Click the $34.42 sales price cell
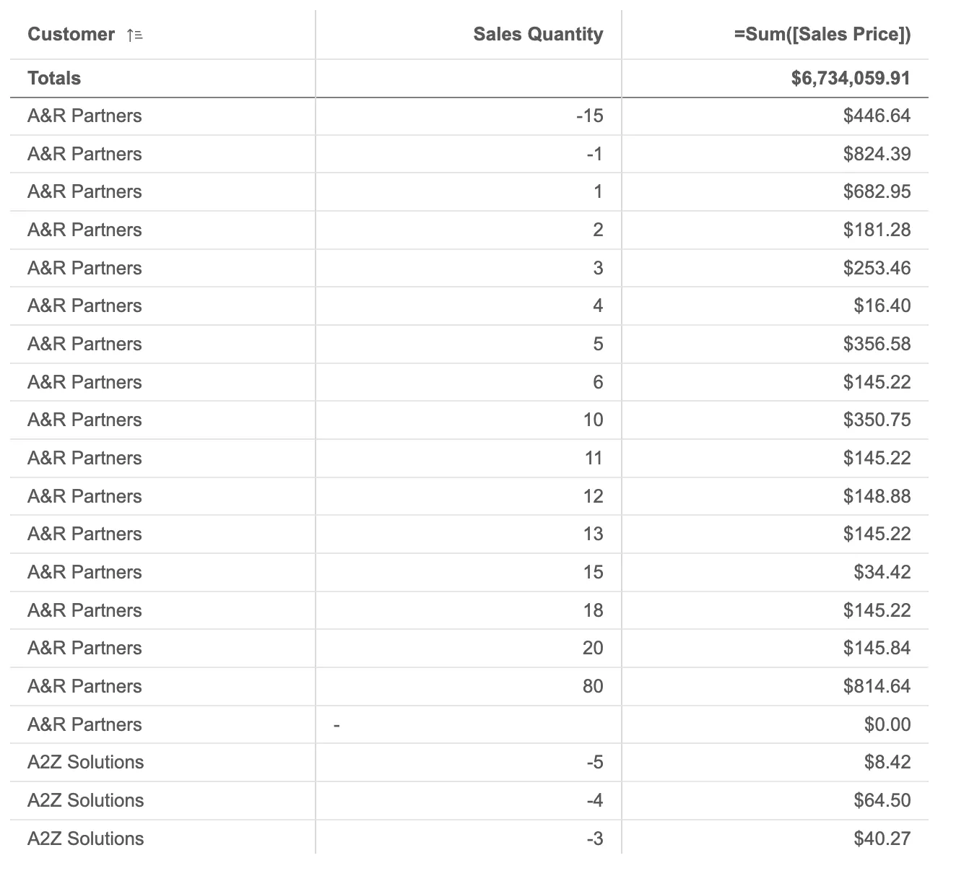 tap(882, 572)
